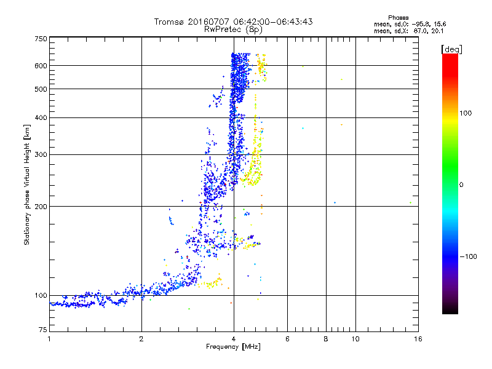Image resolution: width=492 pixels, height=369 pixels.
Task: Click the y-axis tick label '400'
Action: (41, 118)
